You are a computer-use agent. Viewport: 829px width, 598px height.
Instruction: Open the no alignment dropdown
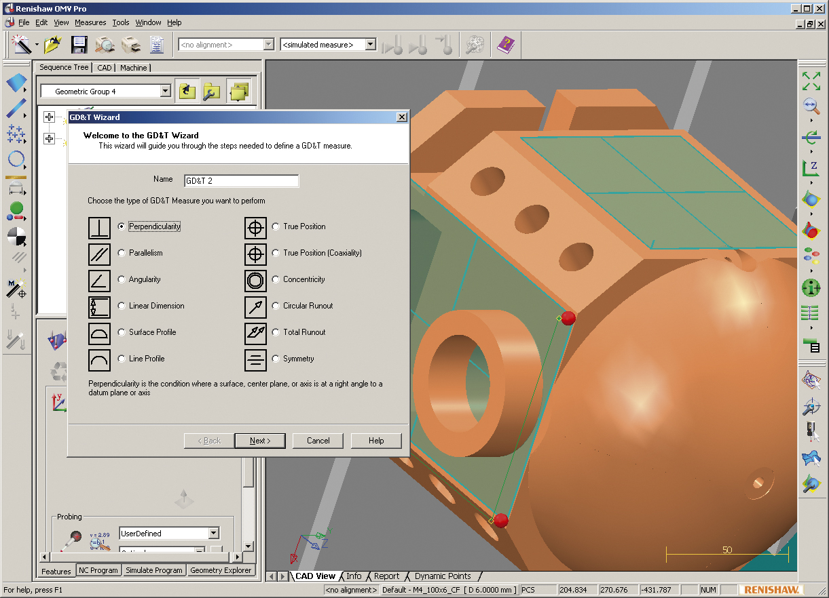268,45
